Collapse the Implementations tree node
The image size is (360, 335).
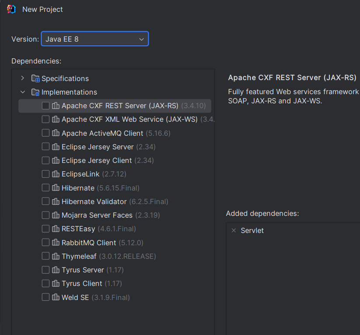click(23, 92)
